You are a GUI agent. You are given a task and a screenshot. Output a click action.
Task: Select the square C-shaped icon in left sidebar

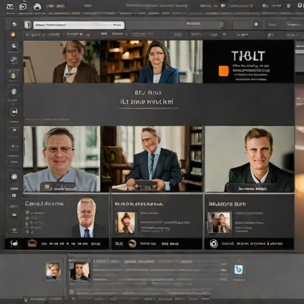click(14, 112)
